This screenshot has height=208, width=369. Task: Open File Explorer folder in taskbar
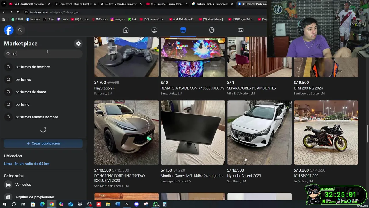108,204
